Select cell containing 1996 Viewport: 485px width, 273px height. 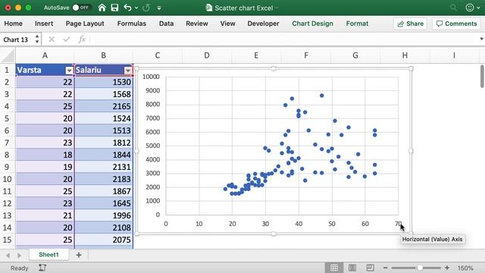click(104, 215)
